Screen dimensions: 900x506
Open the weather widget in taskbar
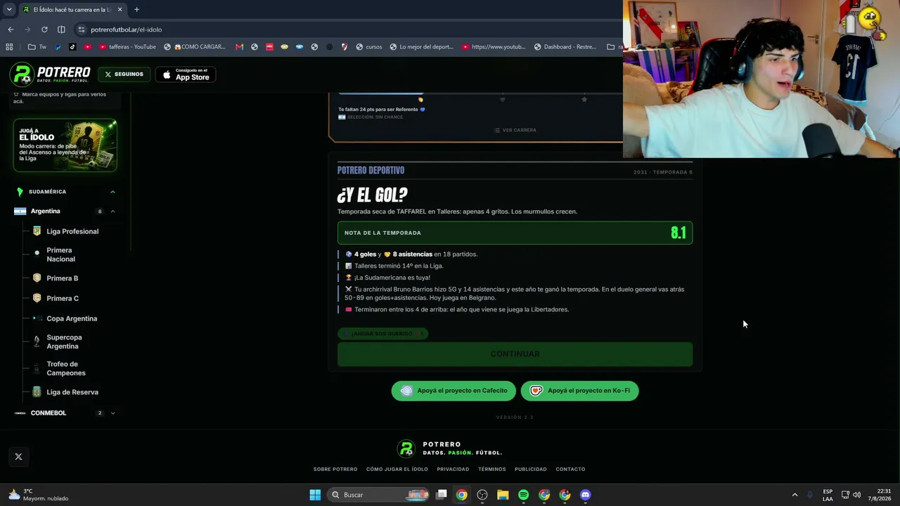coord(39,495)
